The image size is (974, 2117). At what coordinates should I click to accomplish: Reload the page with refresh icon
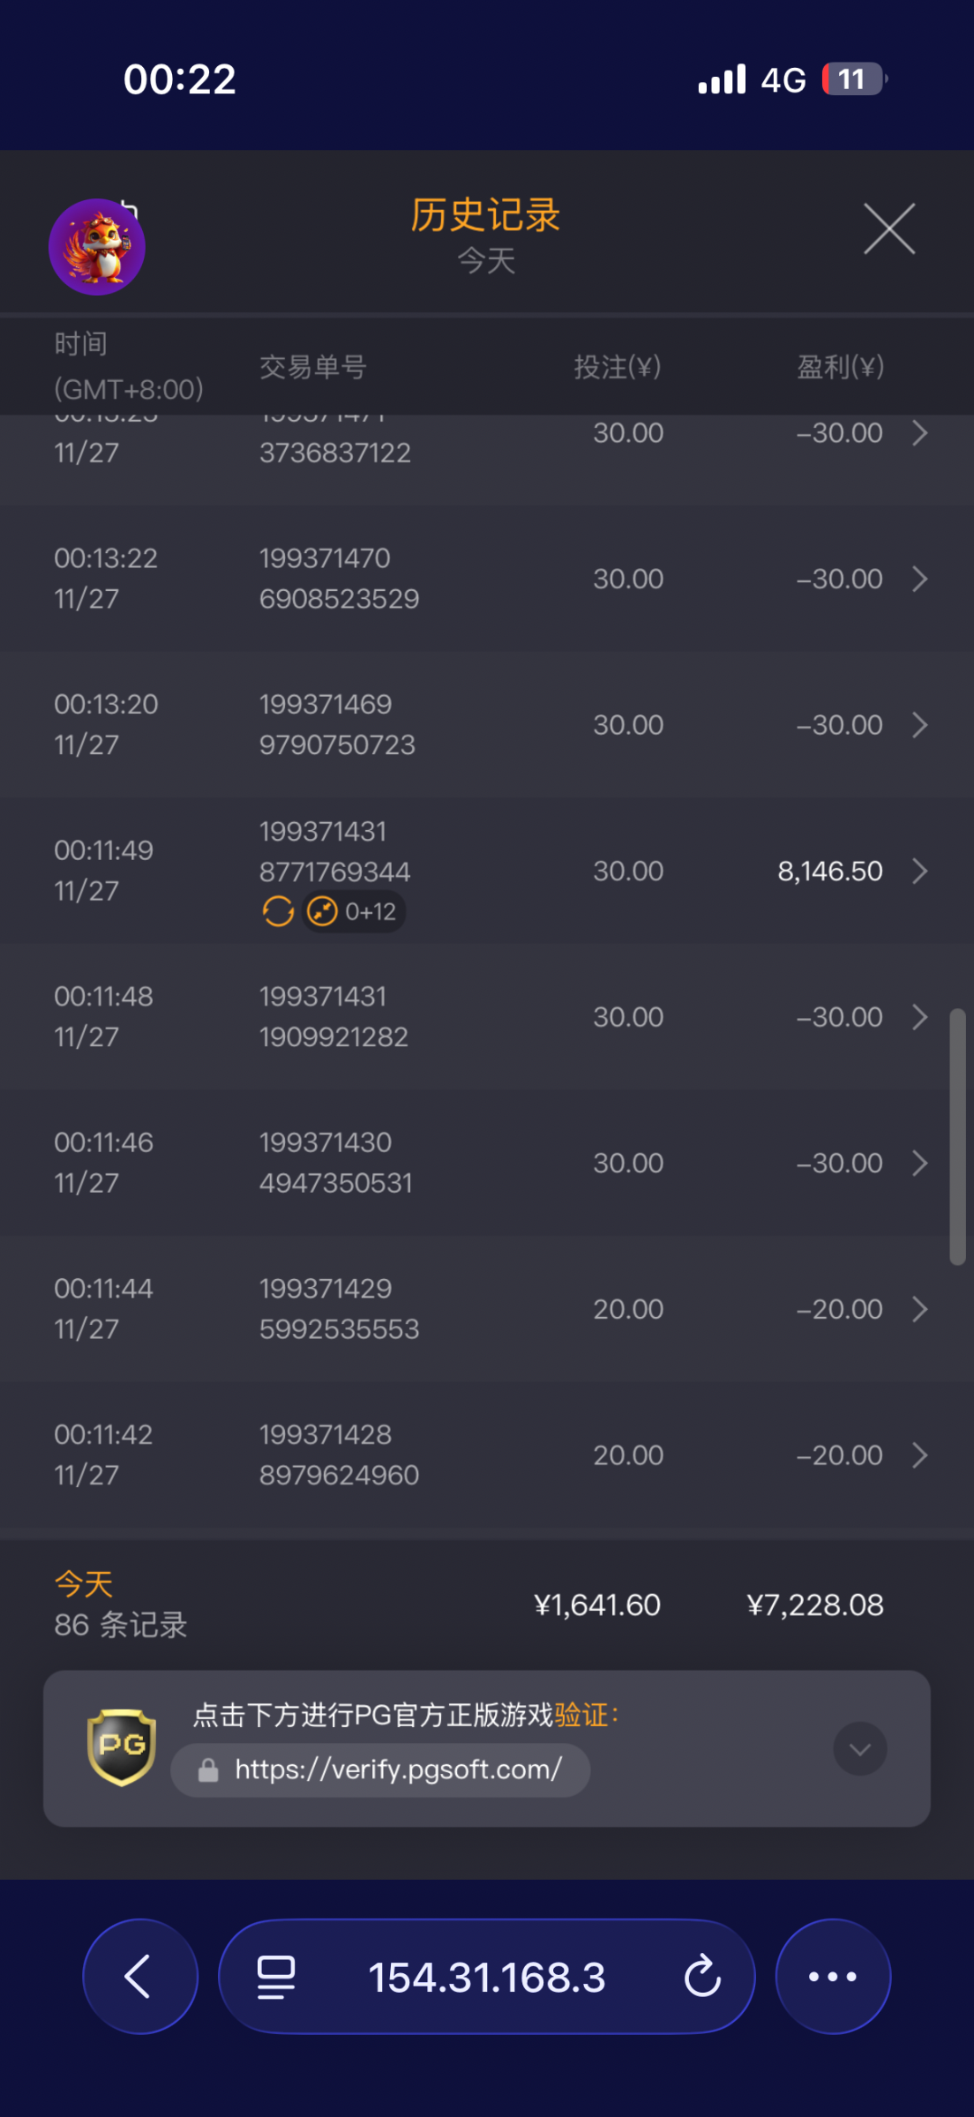click(702, 1976)
